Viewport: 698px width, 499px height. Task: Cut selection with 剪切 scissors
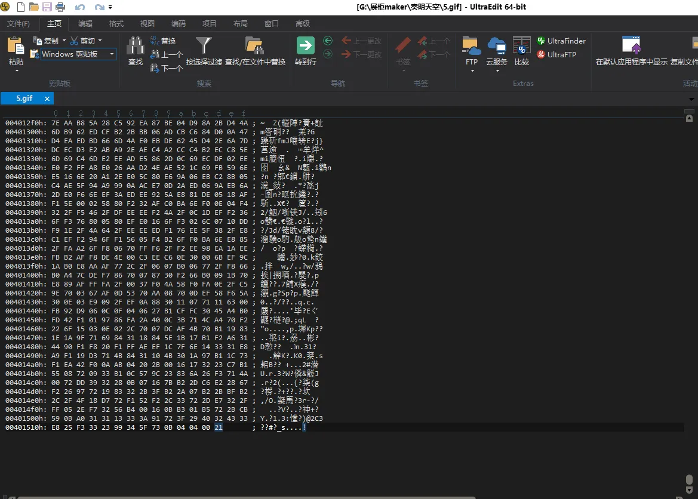(x=83, y=41)
